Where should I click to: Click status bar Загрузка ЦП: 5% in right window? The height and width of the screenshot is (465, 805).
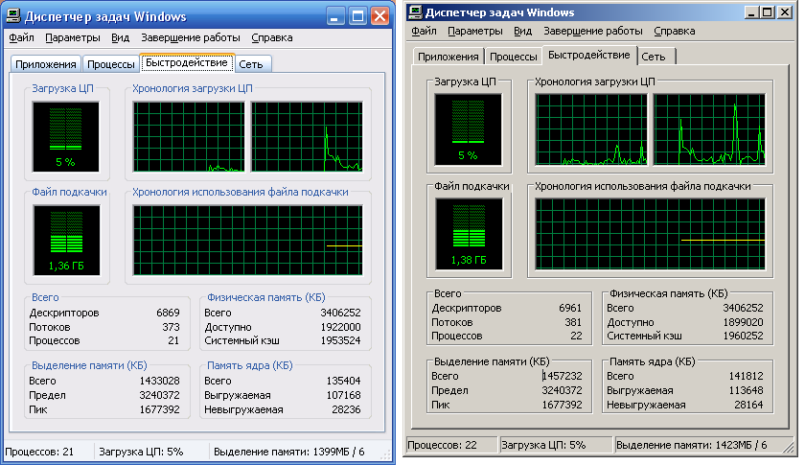coord(543,446)
